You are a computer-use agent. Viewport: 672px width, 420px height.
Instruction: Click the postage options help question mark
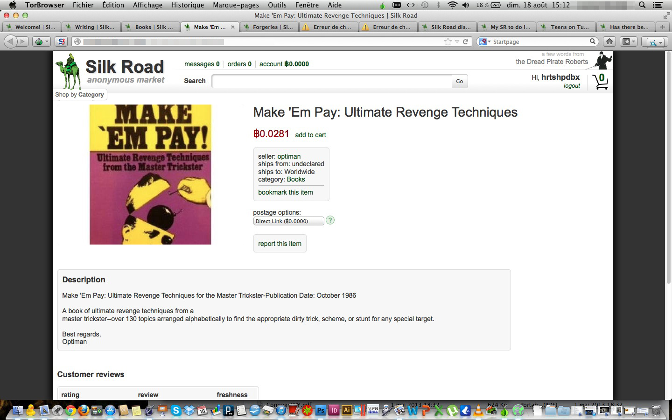330,220
